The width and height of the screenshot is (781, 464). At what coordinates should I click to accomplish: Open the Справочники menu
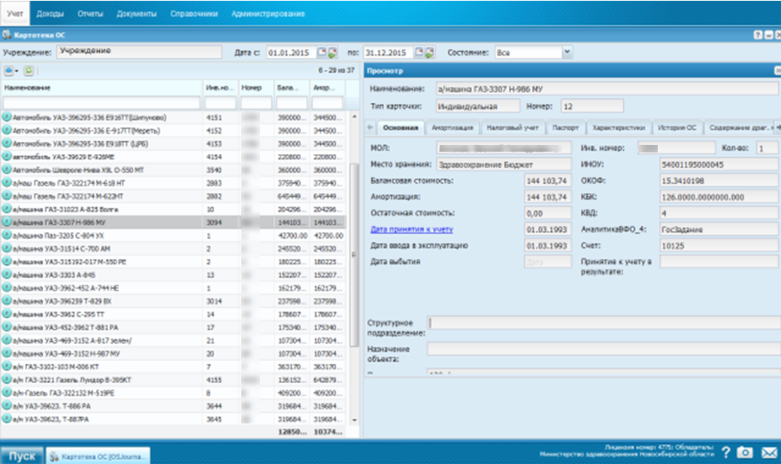[194, 14]
